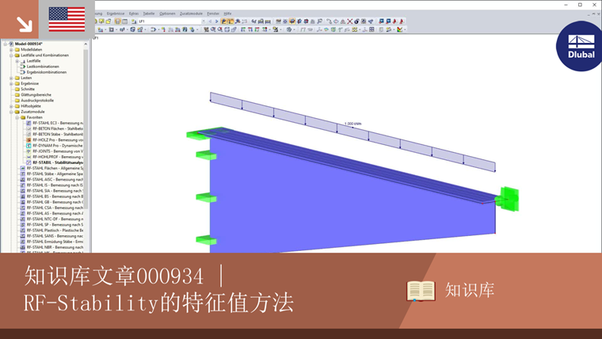This screenshot has height=339, width=602.
Task: Go to next load case arrow
Action: (x=216, y=21)
